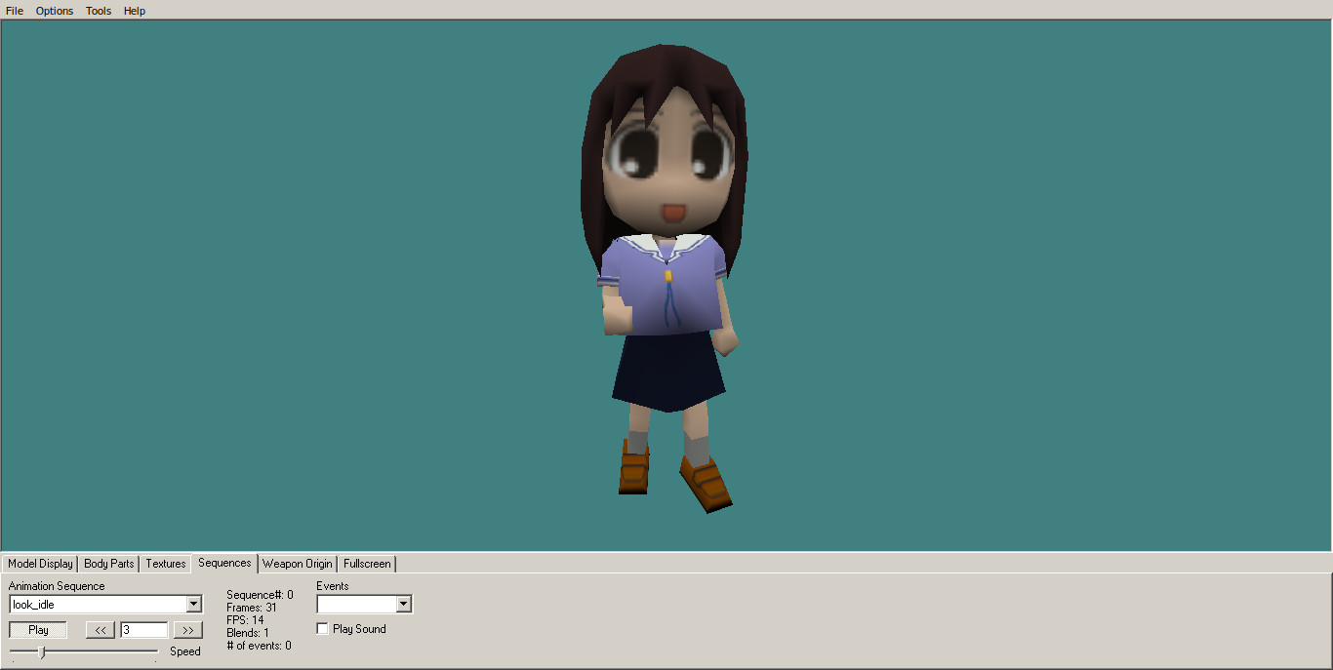Click the Play button
This screenshot has width=1333, height=670.
(x=38, y=630)
